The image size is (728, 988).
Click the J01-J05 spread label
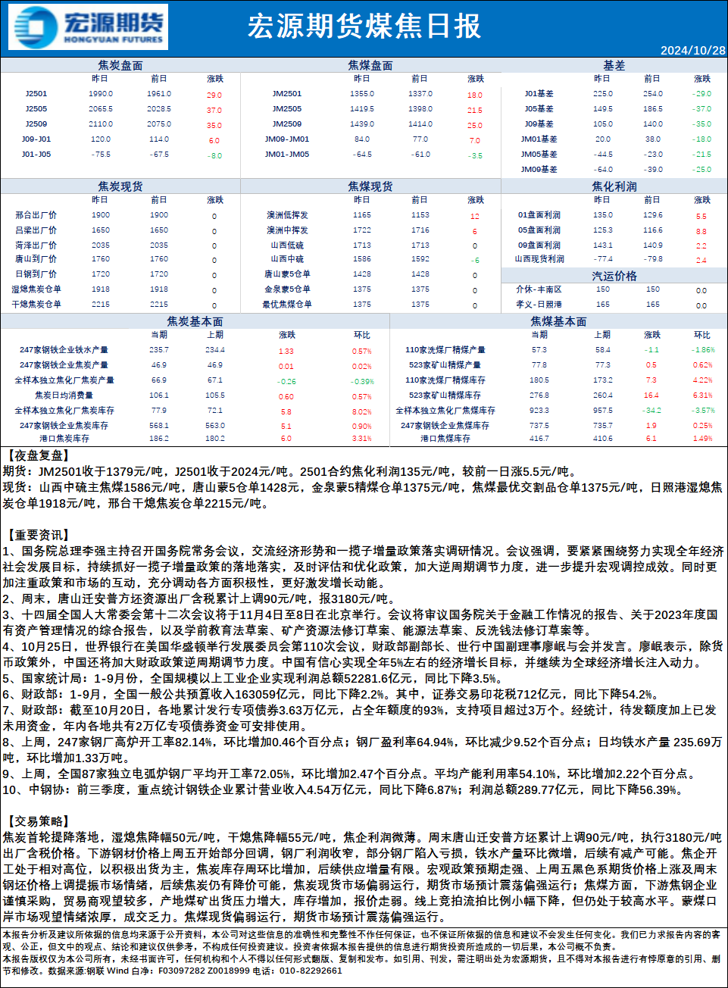point(36,155)
